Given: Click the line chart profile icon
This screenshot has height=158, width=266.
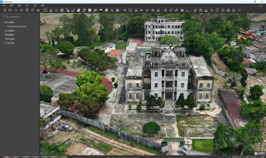Looking at the screenshot, I should pyautogui.click(x=188, y=10).
